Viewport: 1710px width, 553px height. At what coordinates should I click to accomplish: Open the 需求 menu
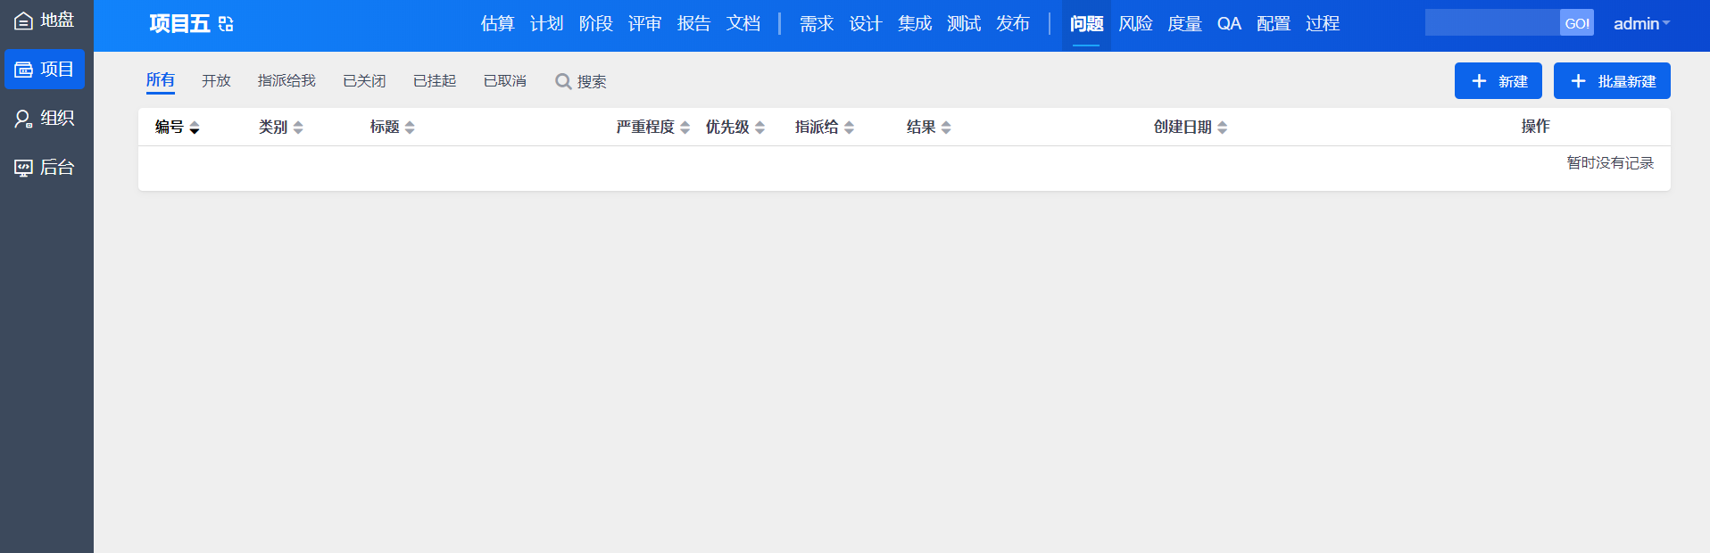click(x=817, y=24)
